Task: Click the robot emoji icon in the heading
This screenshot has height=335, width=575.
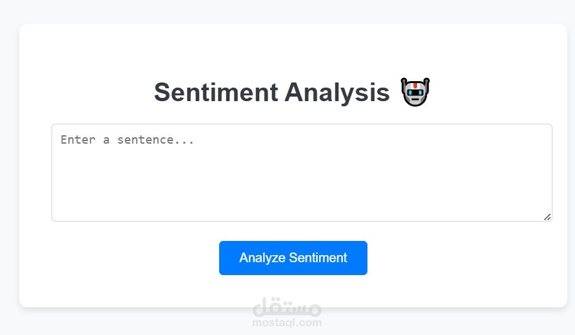Action: pos(415,92)
